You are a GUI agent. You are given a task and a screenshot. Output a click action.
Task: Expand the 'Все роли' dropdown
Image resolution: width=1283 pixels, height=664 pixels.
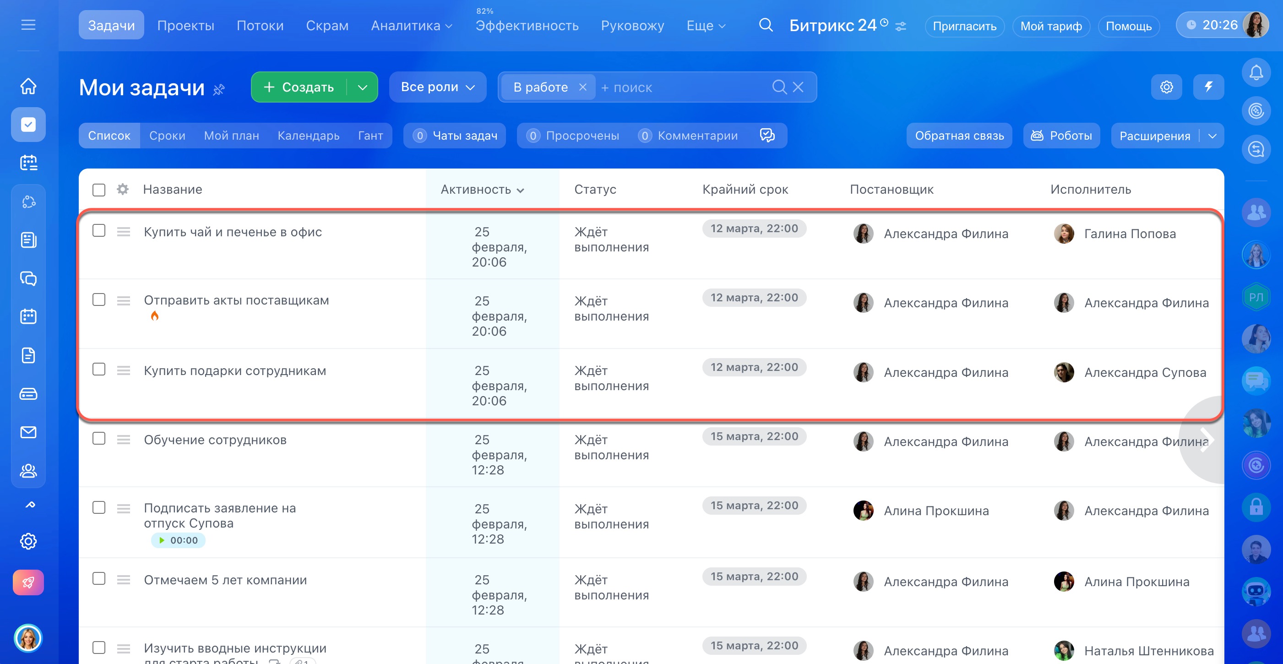point(437,87)
